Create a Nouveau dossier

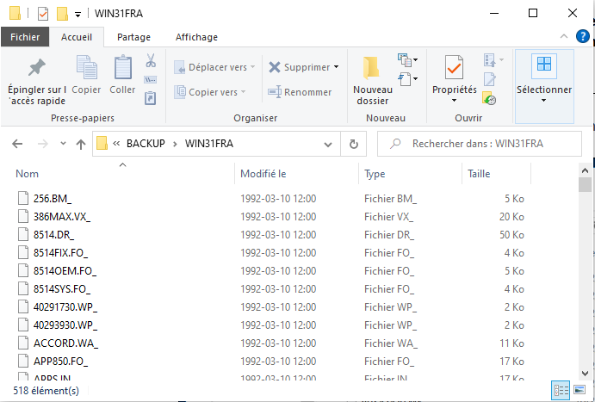click(x=373, y=81)
